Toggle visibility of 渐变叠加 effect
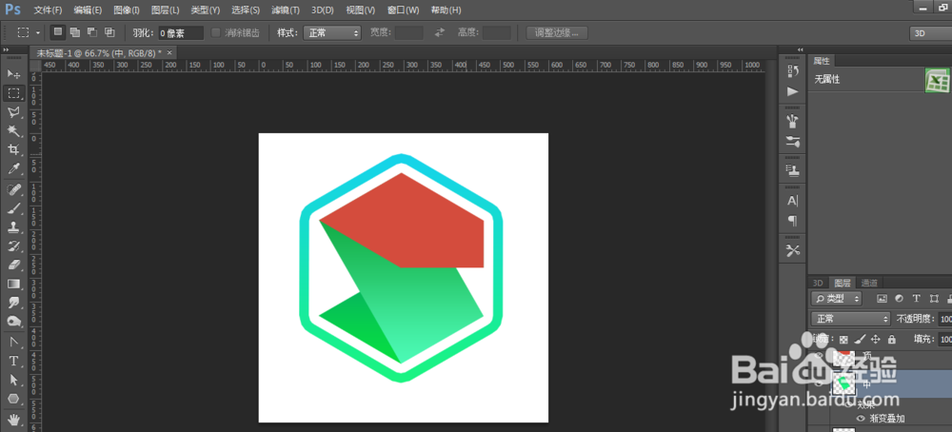The width and height of the screenshot is (952, 432). (861, 419)
